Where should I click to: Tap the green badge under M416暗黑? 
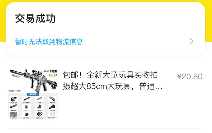[53, 75]
